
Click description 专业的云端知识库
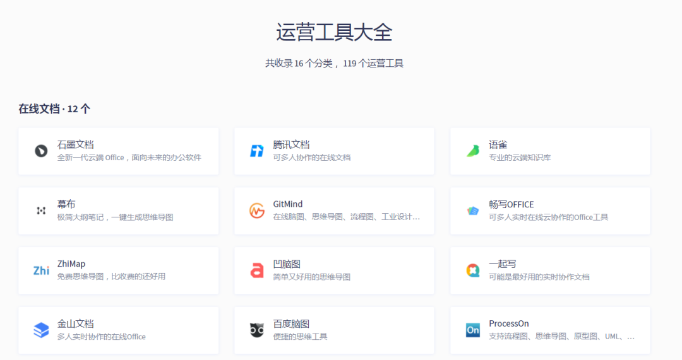pos(519,157)
